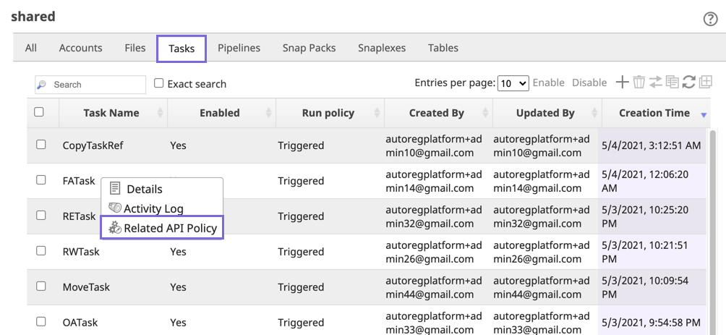Focus the Search input field
The width and height of the screenshot is (726, 335).
coord(90,85)
